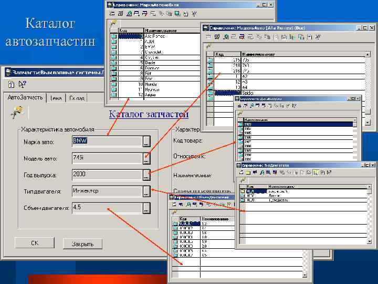The width and height of the screenshot is (378, 284).
Task: Click Наименование header in ТипДвигателя window
Action: click(x=318, y=186)
